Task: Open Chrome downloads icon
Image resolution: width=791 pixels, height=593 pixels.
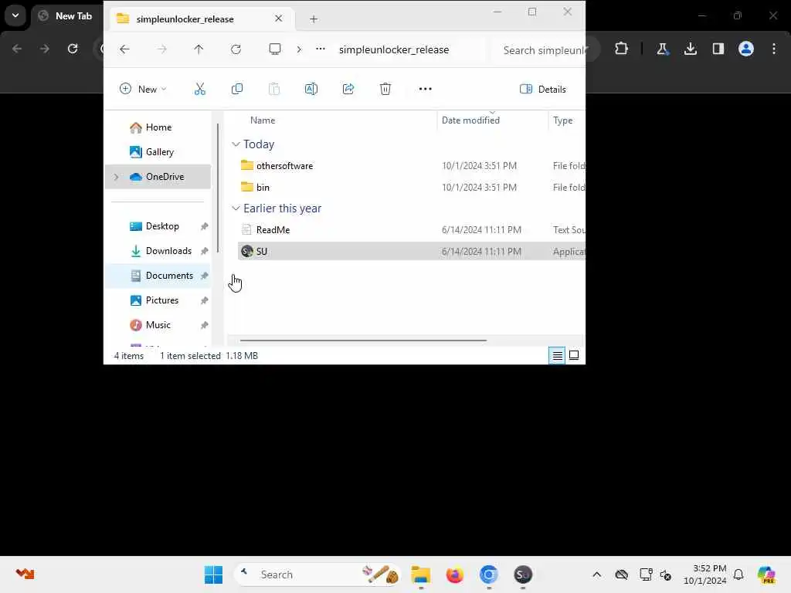Action: coord(690,49)
